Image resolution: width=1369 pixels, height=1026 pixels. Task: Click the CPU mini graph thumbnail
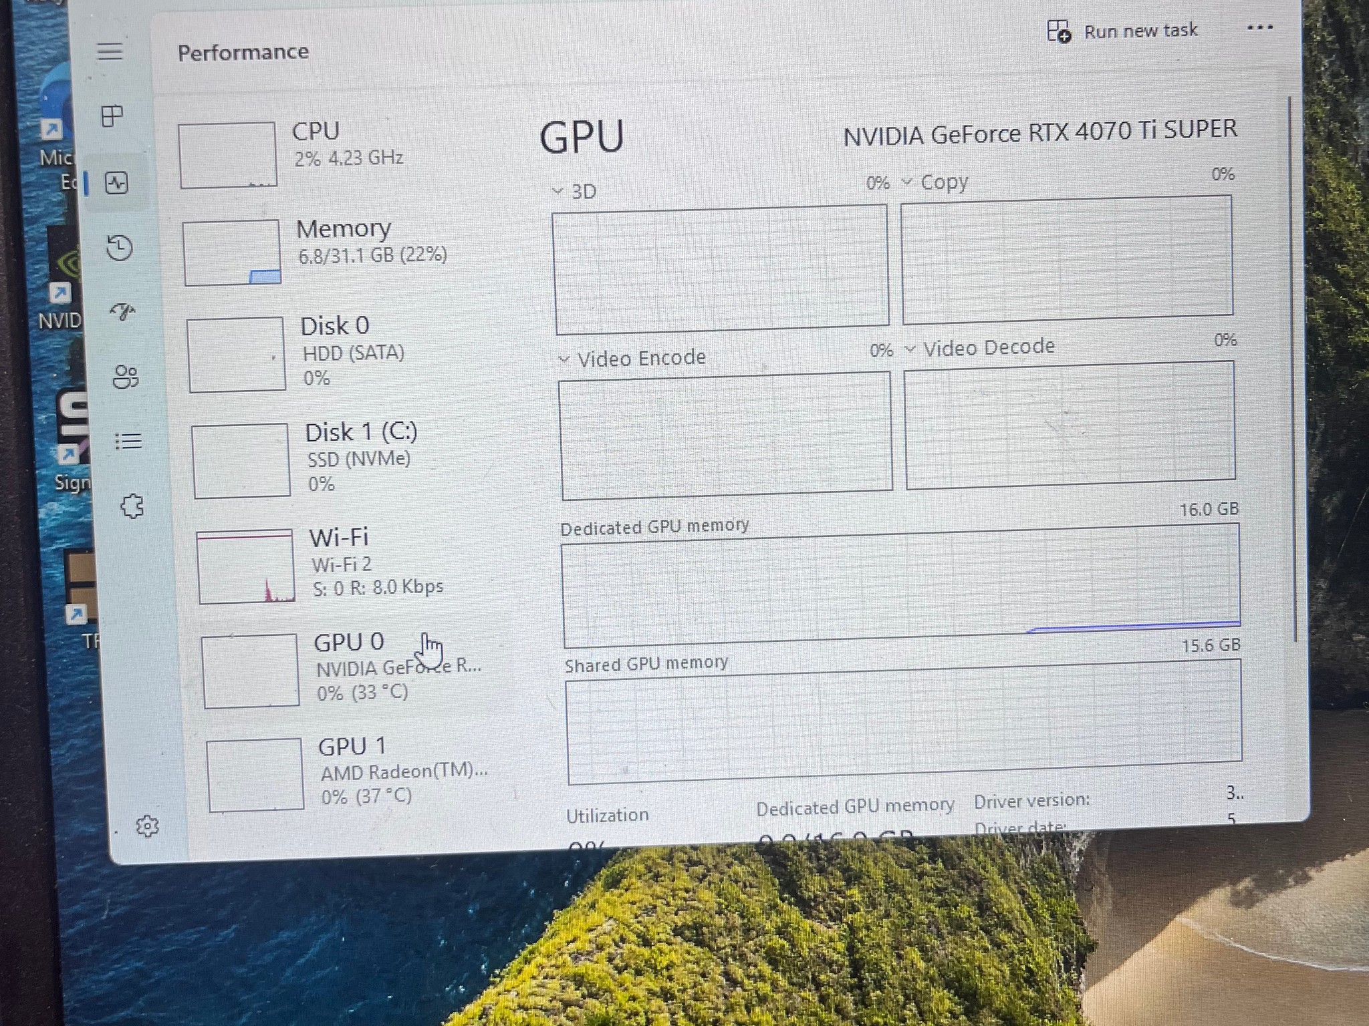[227, 155]
